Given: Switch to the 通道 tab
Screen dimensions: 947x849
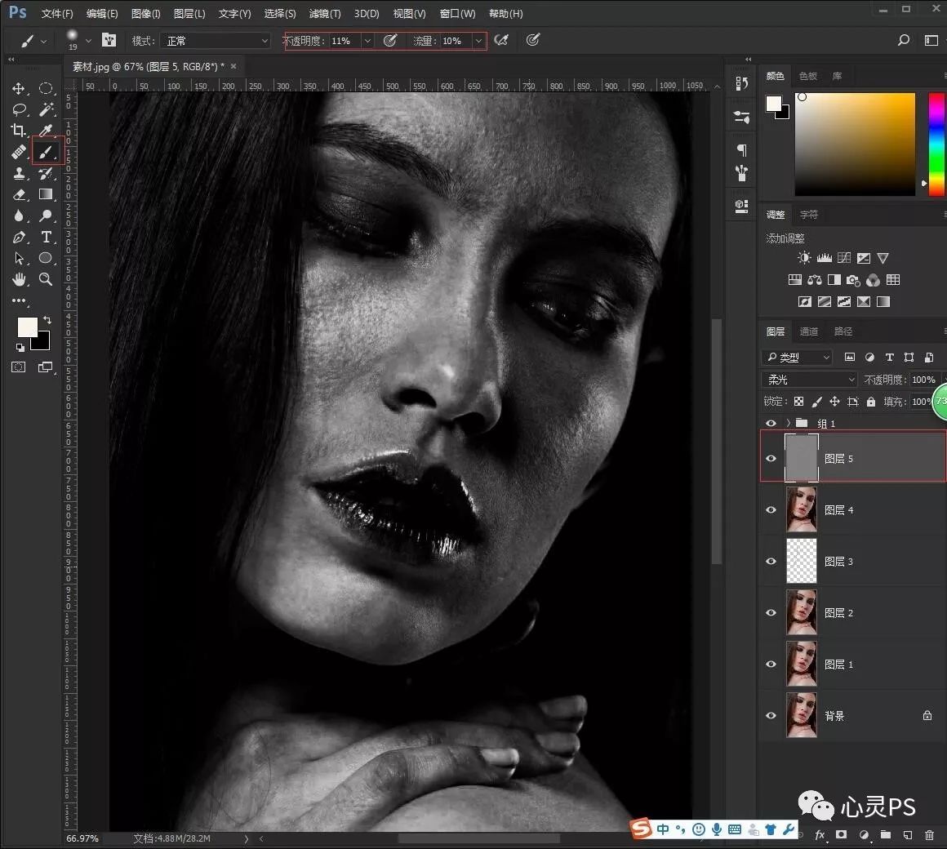Looking at the screenshot, I should click(x=809, y=331).
